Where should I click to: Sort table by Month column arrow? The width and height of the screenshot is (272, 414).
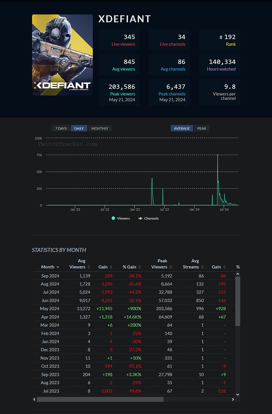(58, 267)
